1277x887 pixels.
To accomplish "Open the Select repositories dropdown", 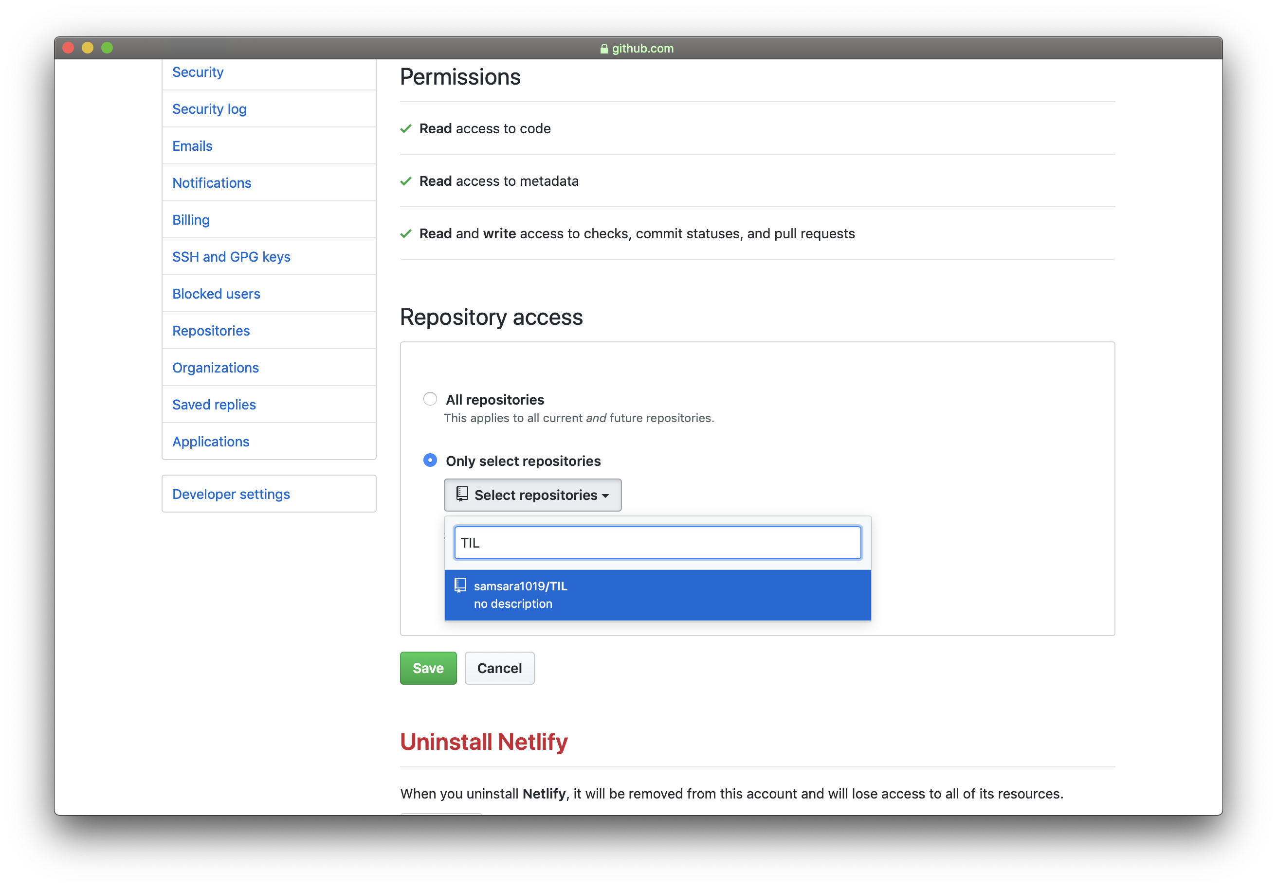I will point(532,495).
